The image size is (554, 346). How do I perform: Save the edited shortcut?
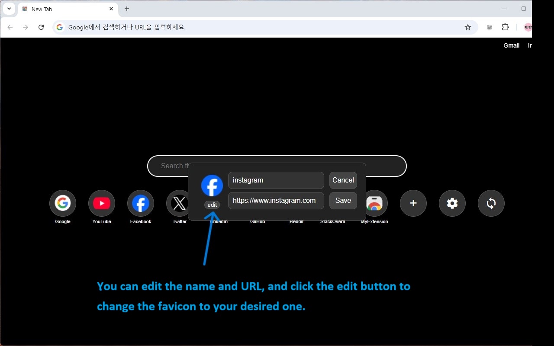click(x=343, y=201)
